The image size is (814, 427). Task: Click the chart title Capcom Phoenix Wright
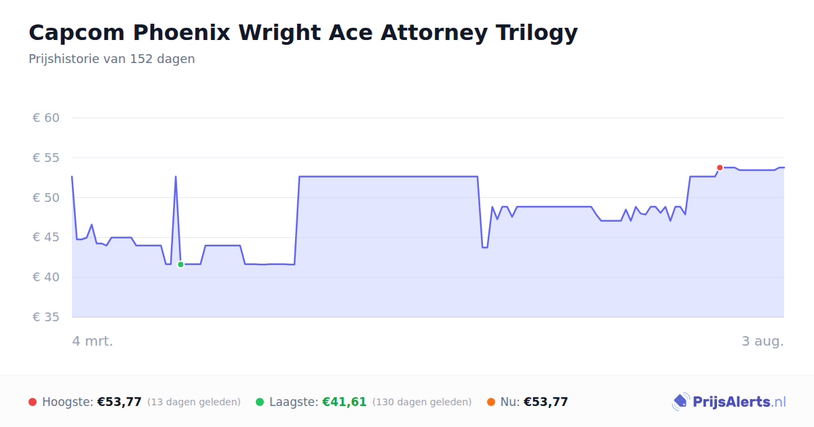(x=303, y=33)
